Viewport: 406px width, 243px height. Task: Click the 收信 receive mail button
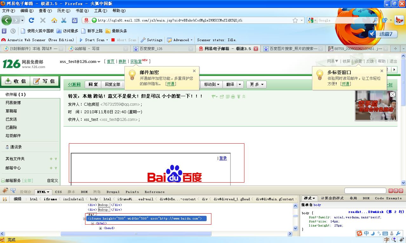(x=16, y=81)
